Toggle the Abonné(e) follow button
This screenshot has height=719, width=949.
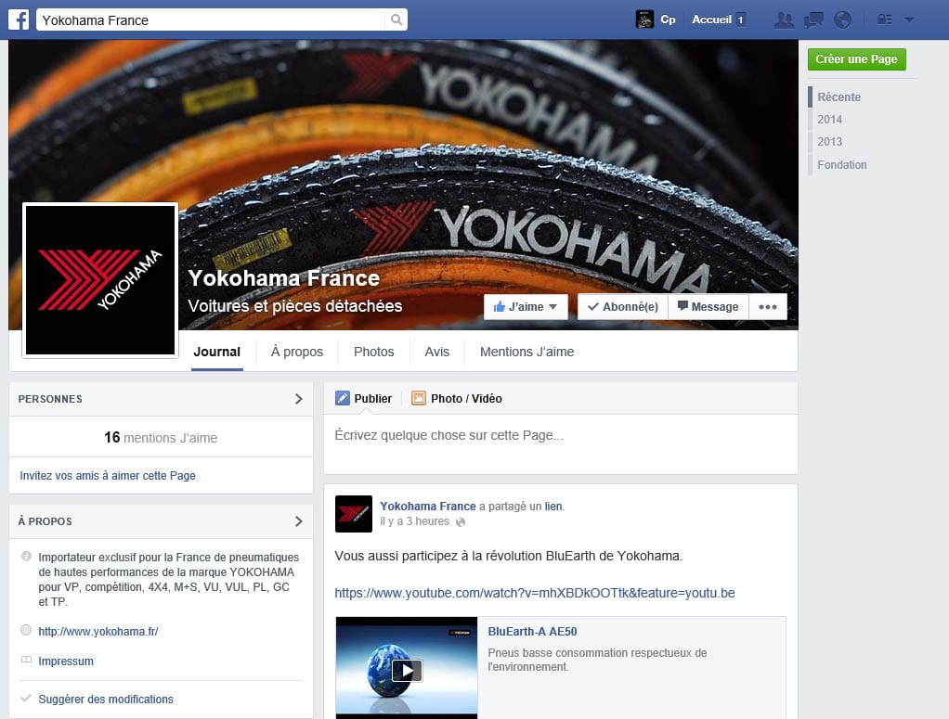pos(622,307)
